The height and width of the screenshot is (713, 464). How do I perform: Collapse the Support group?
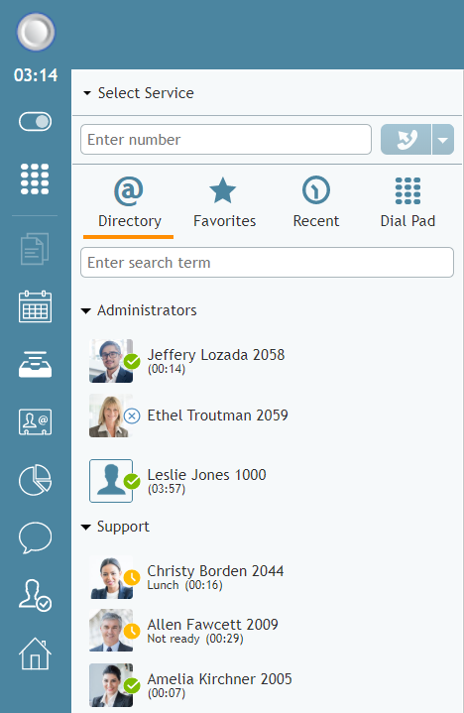(86, 528)
